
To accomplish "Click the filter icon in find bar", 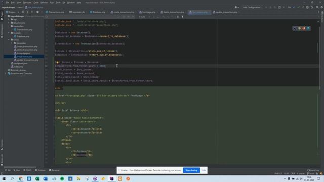I will click(182, 17).
